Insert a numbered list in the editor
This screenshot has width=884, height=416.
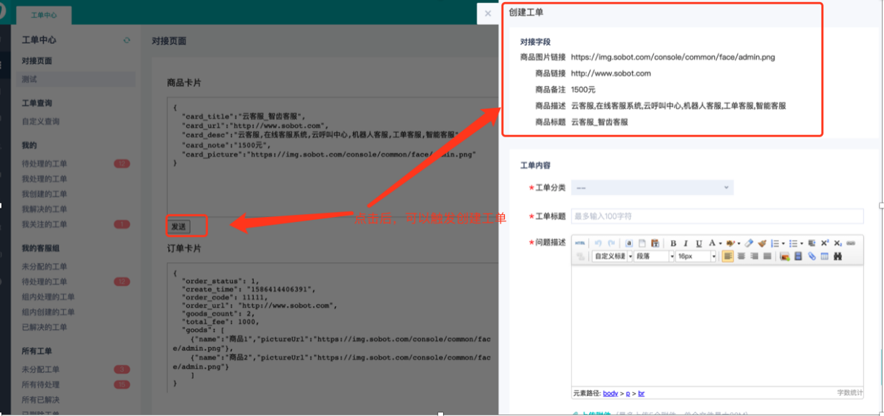(775, 243)
